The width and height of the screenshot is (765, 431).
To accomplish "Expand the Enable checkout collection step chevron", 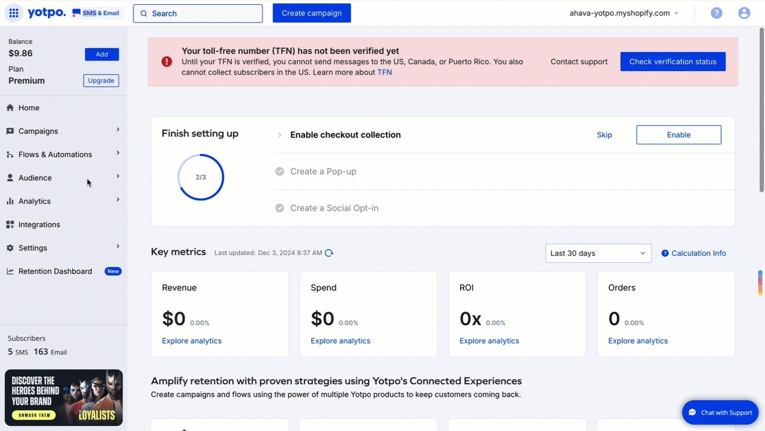I will tap(279, 135).
